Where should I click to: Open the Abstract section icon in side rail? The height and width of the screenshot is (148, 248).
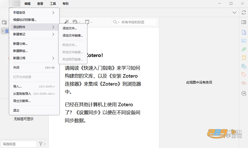244,41
